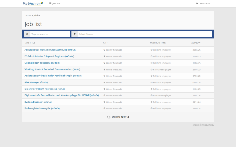Click list icon beside Job List
236x147 pixels.
coord(50,3)
